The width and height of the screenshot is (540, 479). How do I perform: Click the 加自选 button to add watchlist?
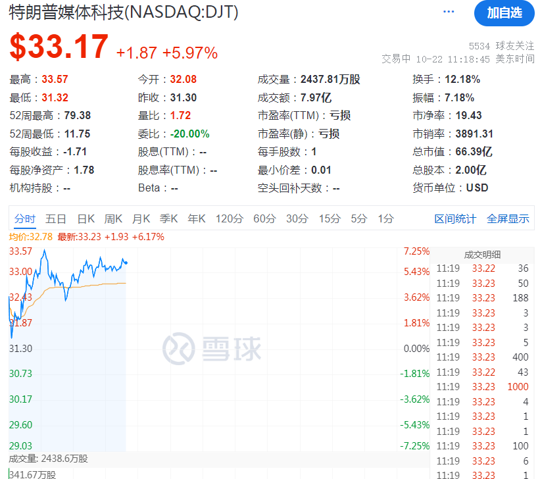click(505, 13)
